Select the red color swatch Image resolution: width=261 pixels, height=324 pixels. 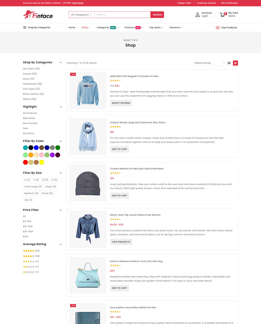pyautogui.click(x=25, y=162)
